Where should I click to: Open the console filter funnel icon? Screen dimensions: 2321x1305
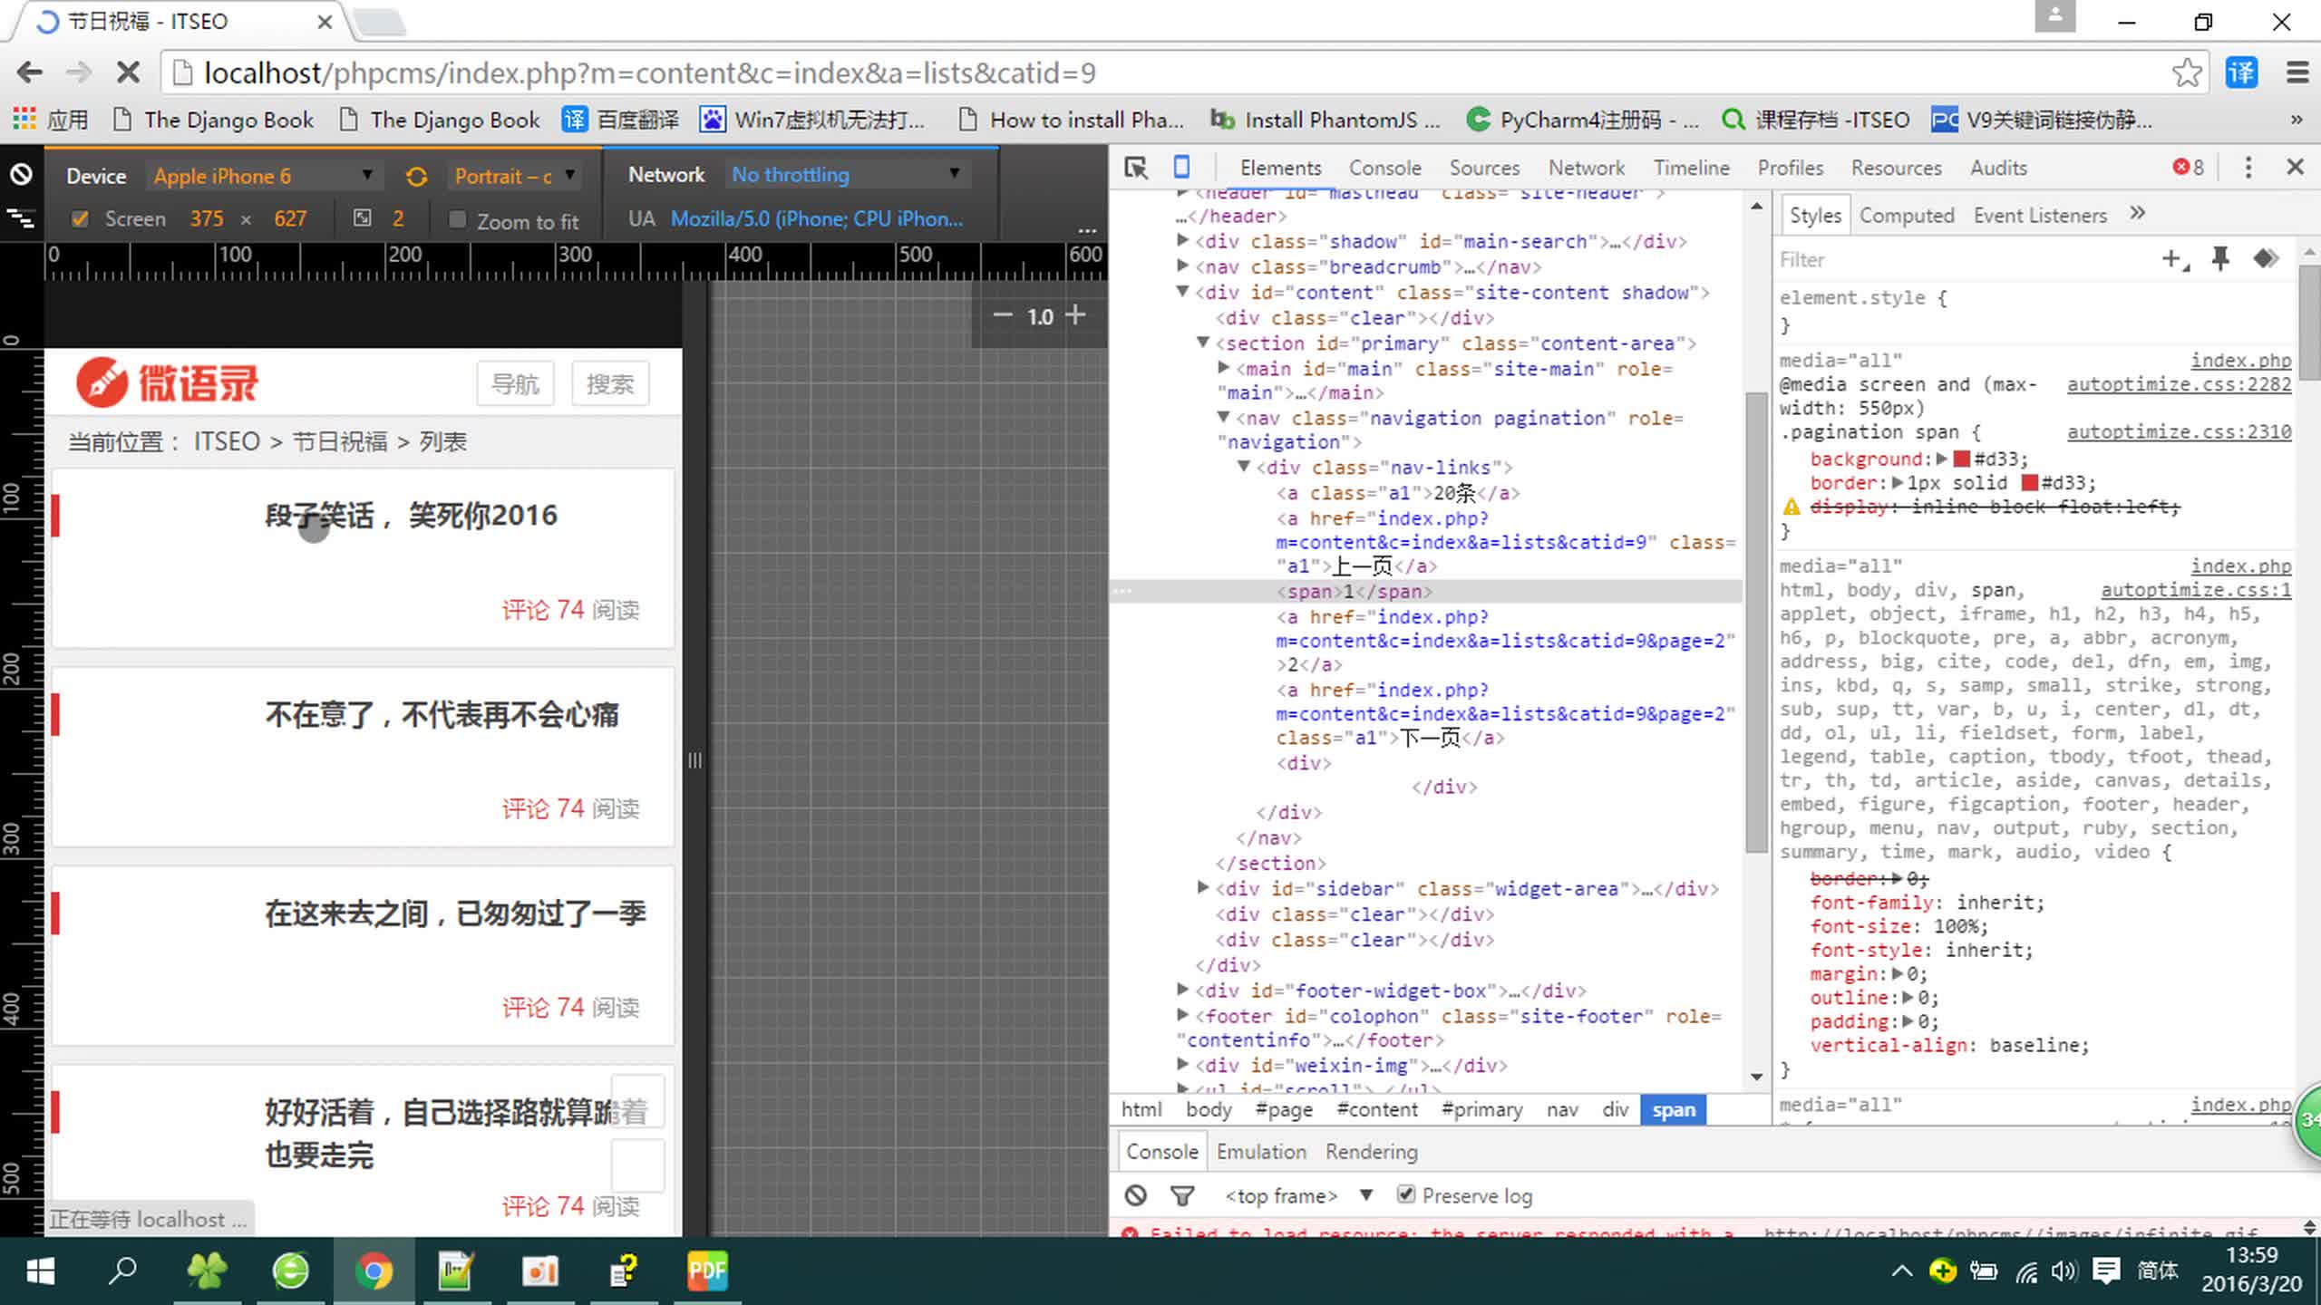point(1181,1195)
